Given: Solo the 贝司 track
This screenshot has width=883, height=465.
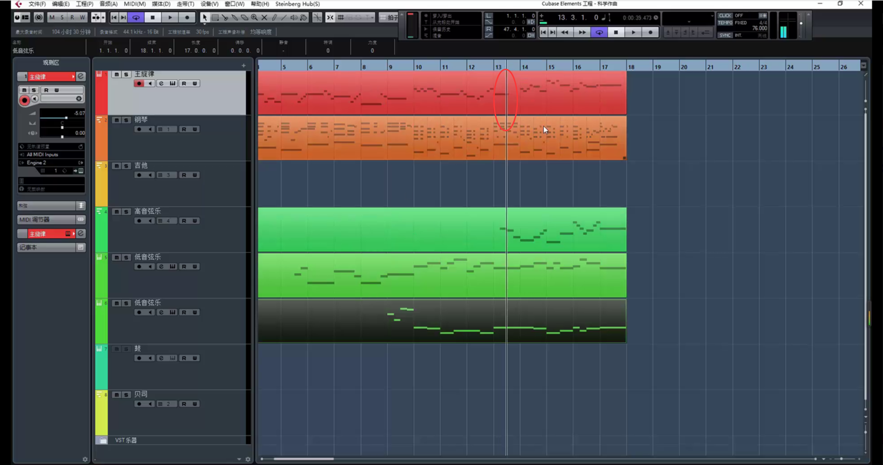Looking at the screenshot, I should 126,395.
